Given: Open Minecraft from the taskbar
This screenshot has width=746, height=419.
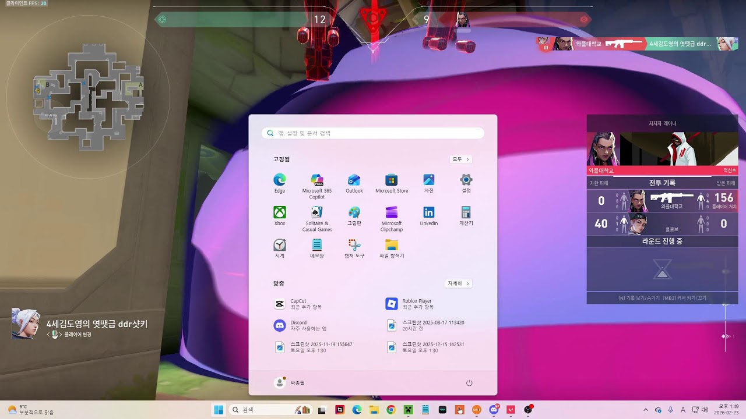Looking at the screenshot, I should tap(409, 410).
